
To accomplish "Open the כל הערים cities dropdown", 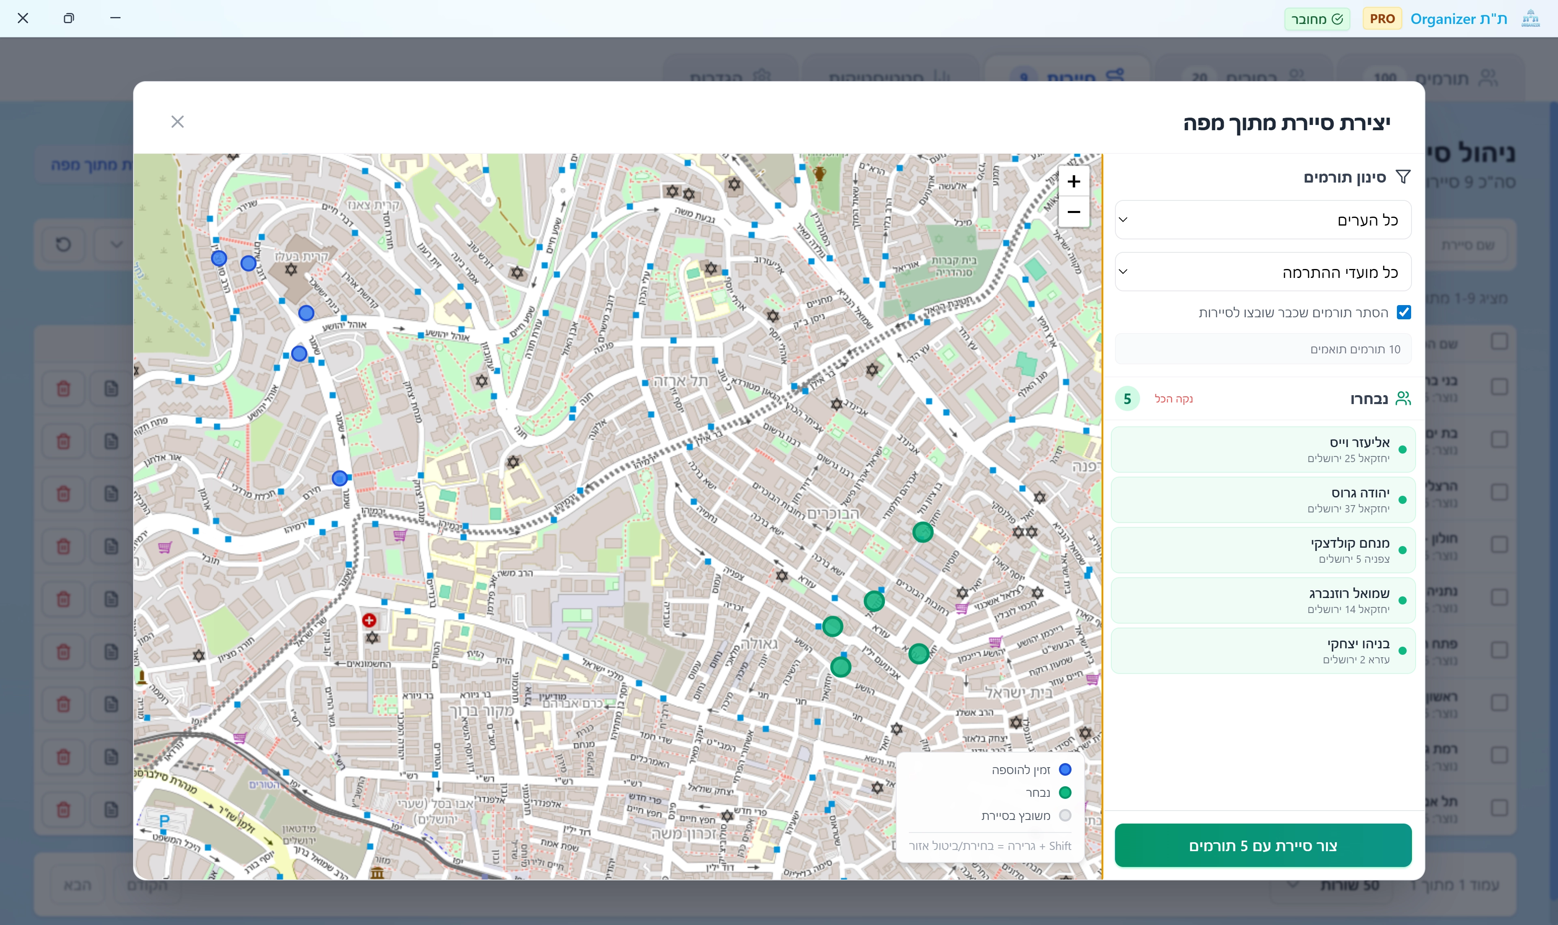I will point(1263,220).
